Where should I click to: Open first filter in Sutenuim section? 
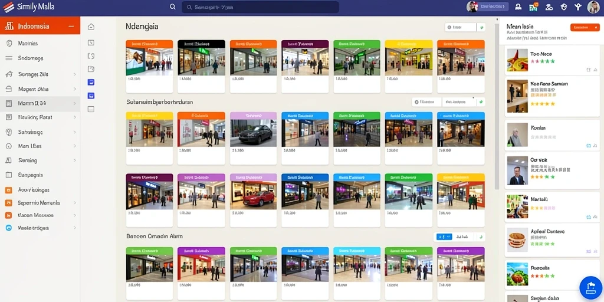[x=427, y=102]
